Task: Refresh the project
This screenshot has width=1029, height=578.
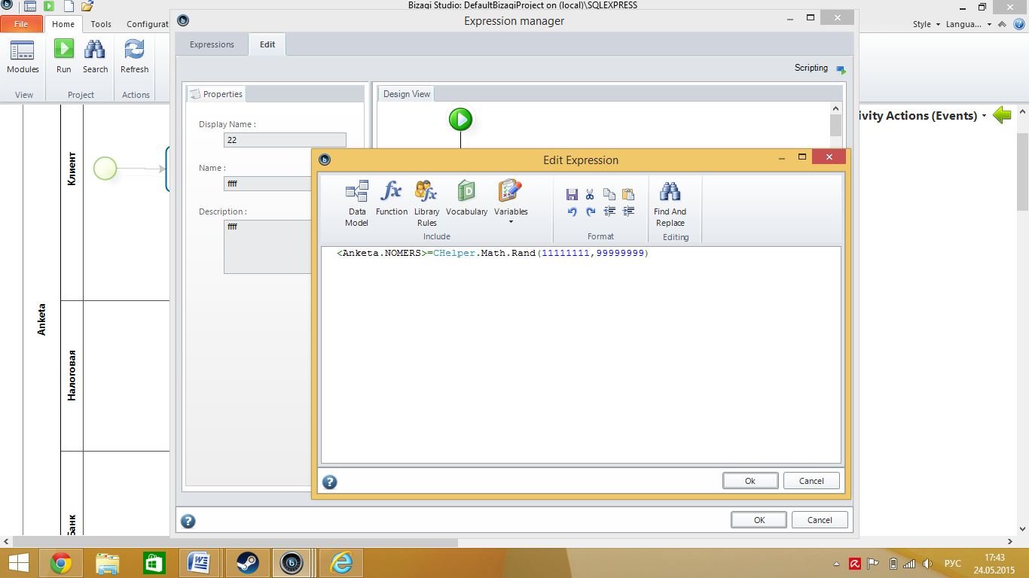Action: [x=135, y=57]
